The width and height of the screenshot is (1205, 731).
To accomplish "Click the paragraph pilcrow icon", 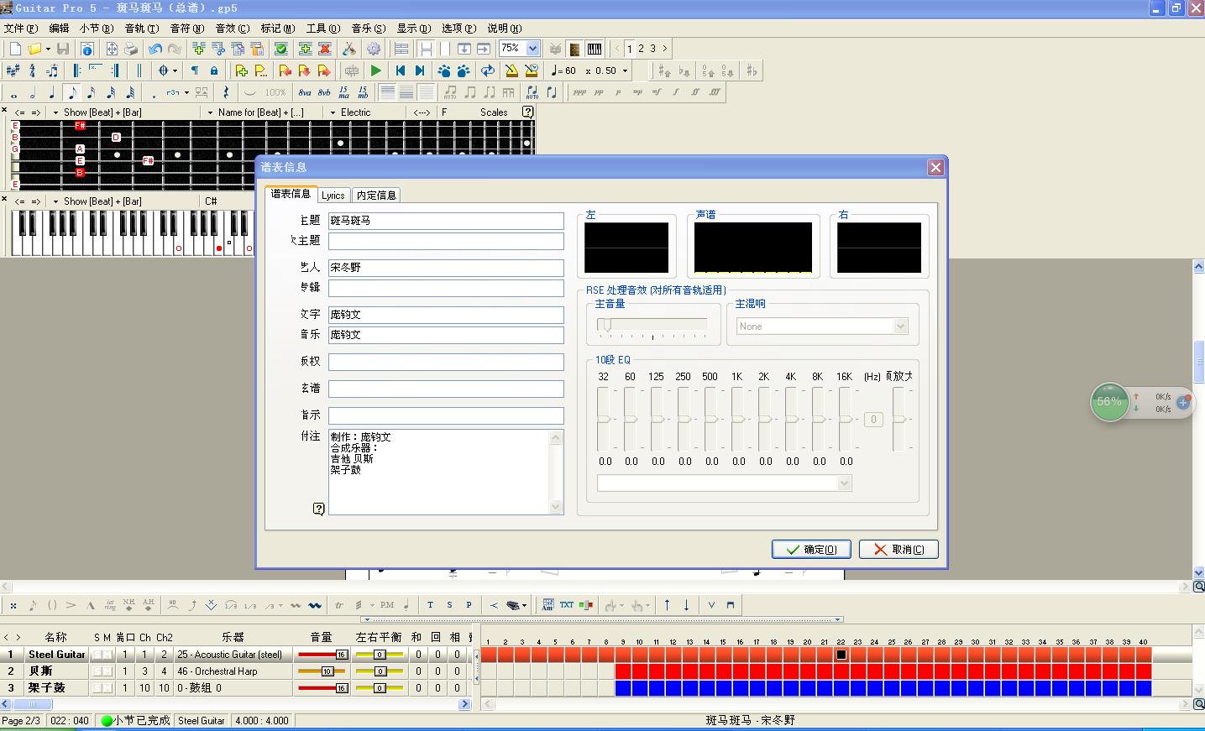I will coord(195,70).
